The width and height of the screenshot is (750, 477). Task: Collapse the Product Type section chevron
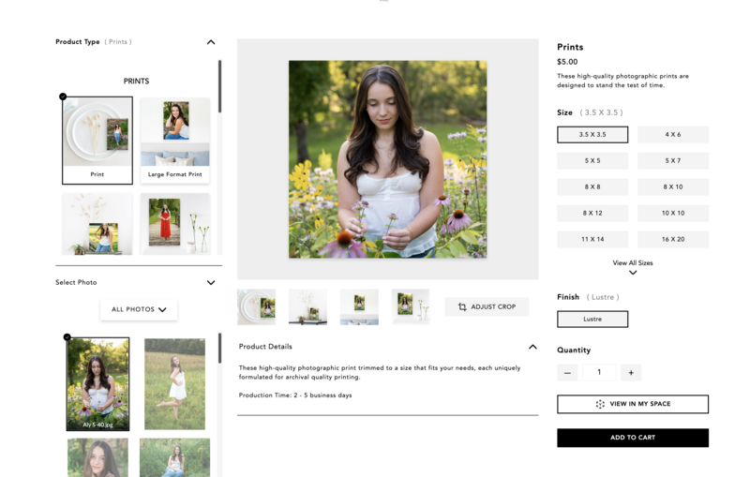point(211,42)
